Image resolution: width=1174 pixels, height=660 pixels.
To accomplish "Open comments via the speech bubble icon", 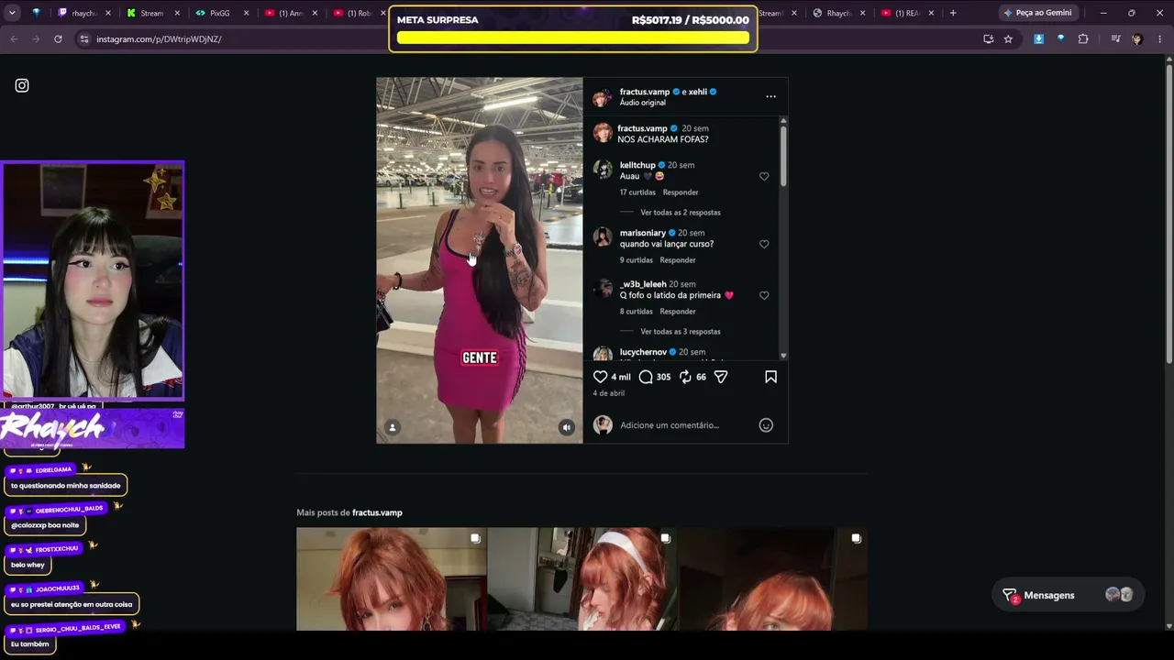I will 646,377.
